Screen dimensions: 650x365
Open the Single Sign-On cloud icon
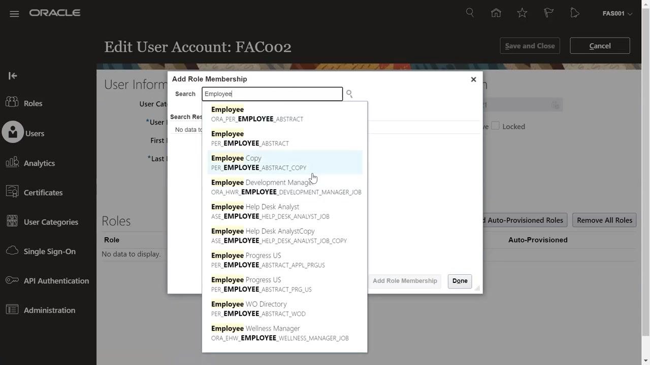pos(12,250)
